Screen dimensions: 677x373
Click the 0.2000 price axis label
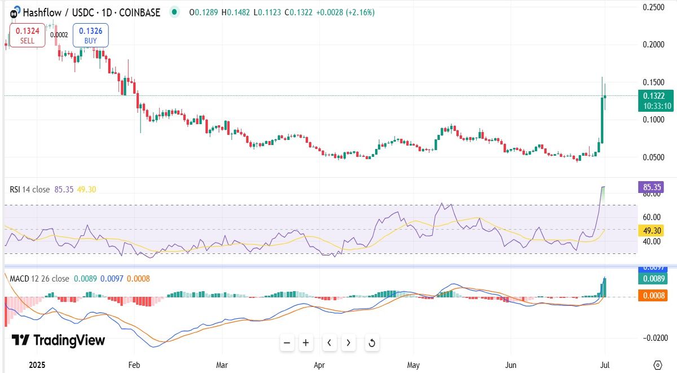pos(654,45)
